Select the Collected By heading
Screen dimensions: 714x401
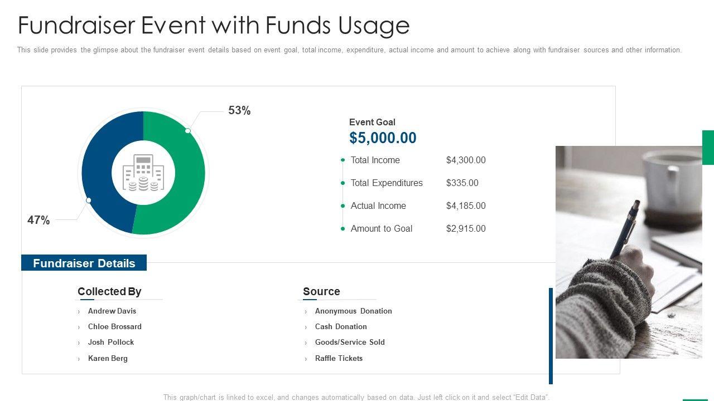click(109, 291)
